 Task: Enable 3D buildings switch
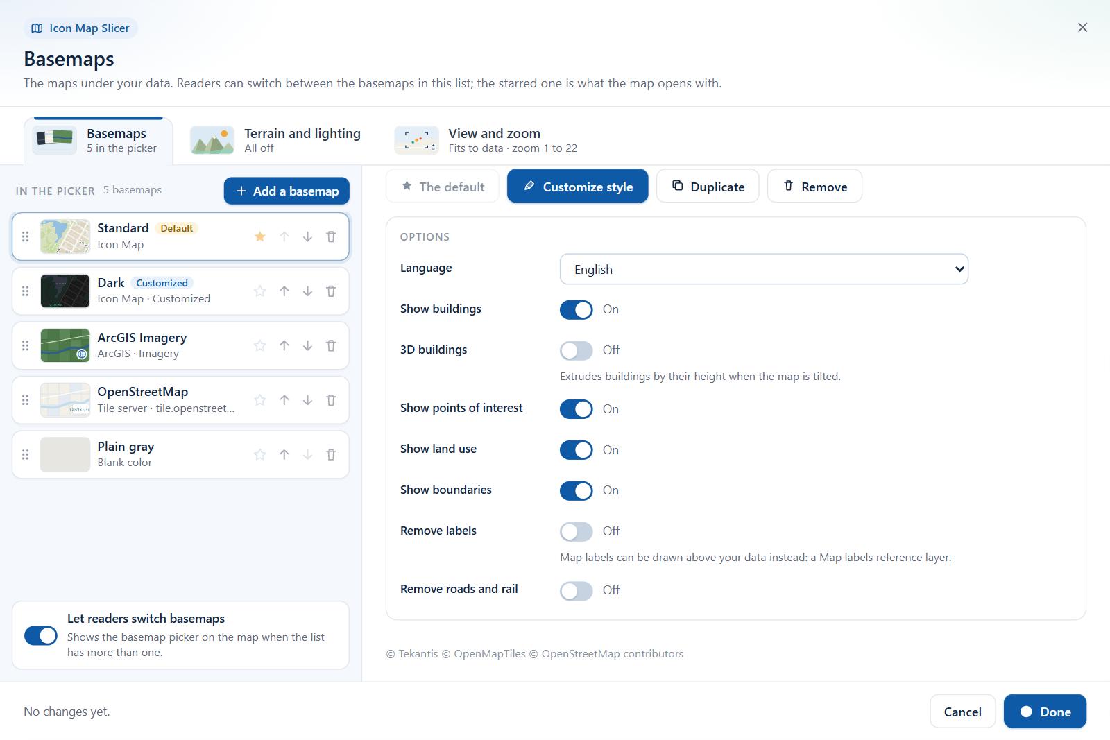point(577,350)
